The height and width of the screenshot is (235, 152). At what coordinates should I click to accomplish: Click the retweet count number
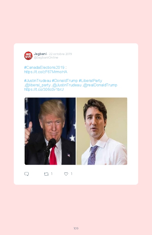pyautogui.click(x=52, y=174)
